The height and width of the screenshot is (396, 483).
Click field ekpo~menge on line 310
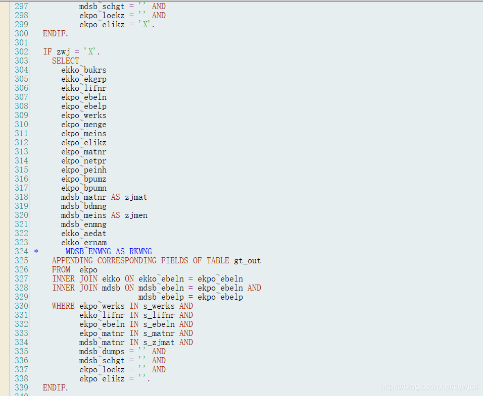coord(84,125)
